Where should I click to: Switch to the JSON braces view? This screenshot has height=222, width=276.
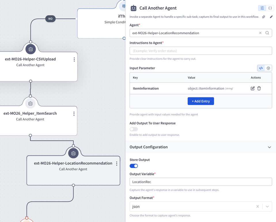(270, 8)
